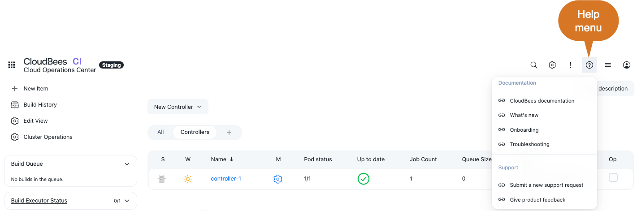
Task: Click link icon beside Submit support request
Action: point(502,185)
